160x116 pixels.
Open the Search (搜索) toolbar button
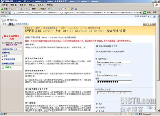click(x=32, y=9)
